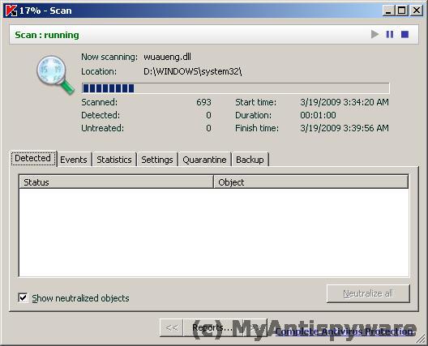Stop the scan with square button

tap(404, 34)
